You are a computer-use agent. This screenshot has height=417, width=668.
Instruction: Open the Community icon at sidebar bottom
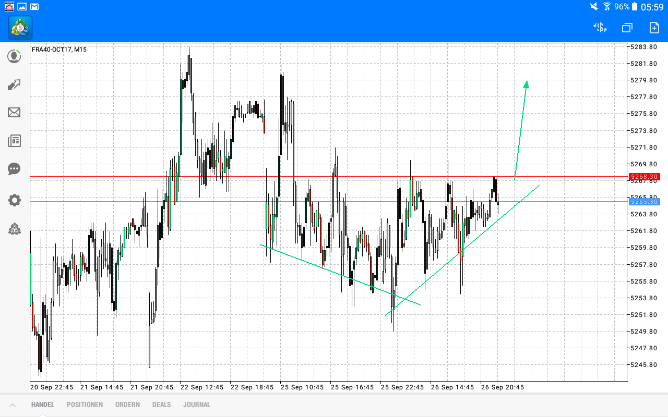pyautogui.click(x=14, y=229)
